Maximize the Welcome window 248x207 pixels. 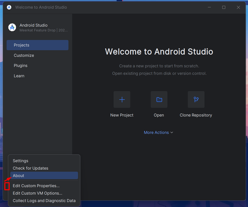click(x=224, y=7)
